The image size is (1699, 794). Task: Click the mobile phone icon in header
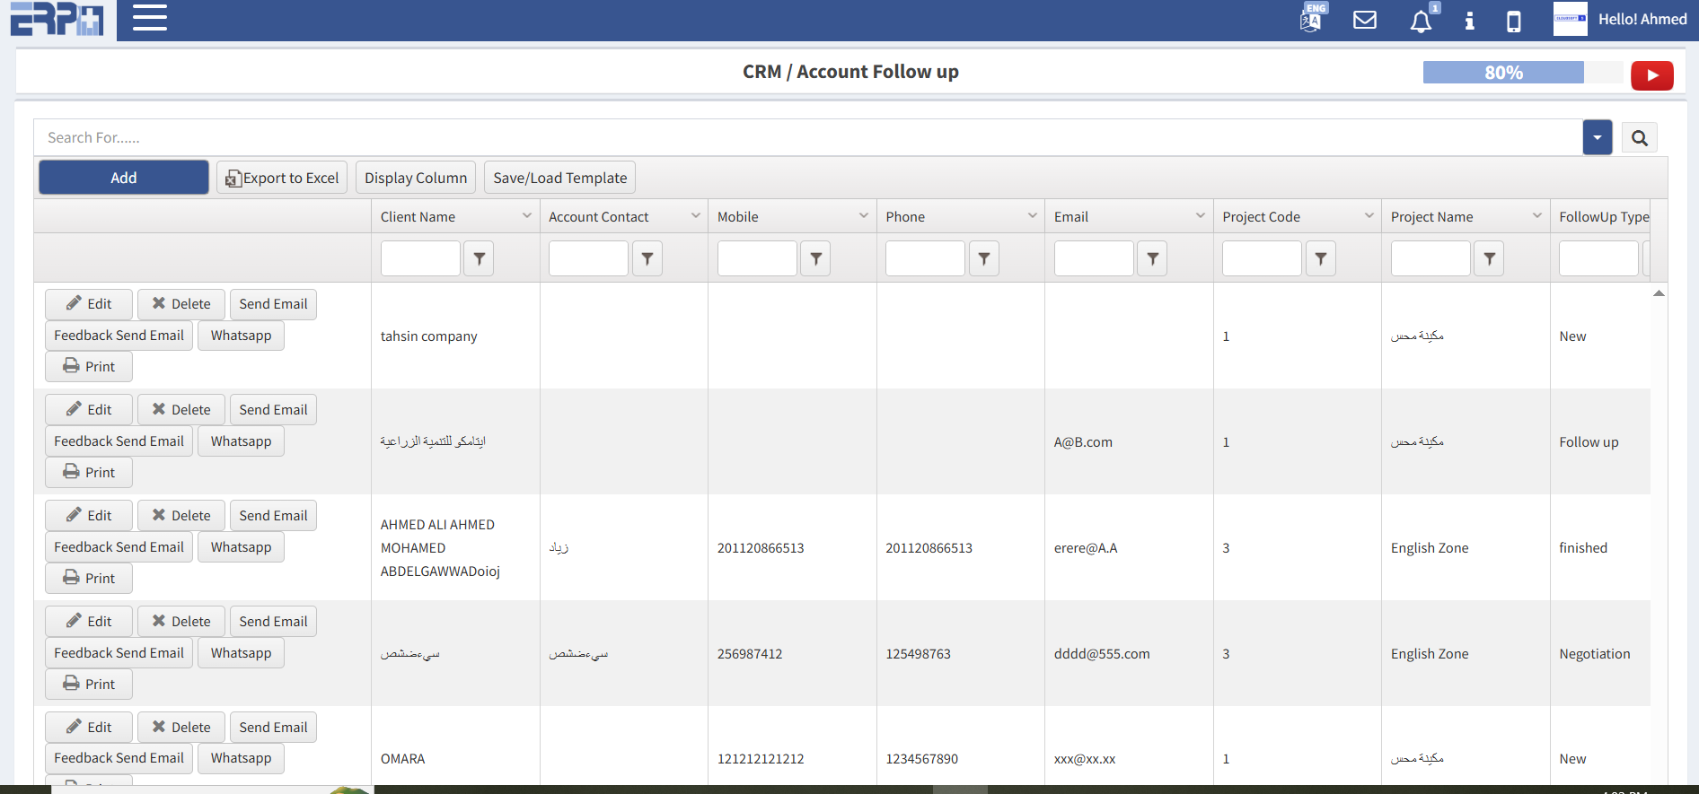[1513, 21]
